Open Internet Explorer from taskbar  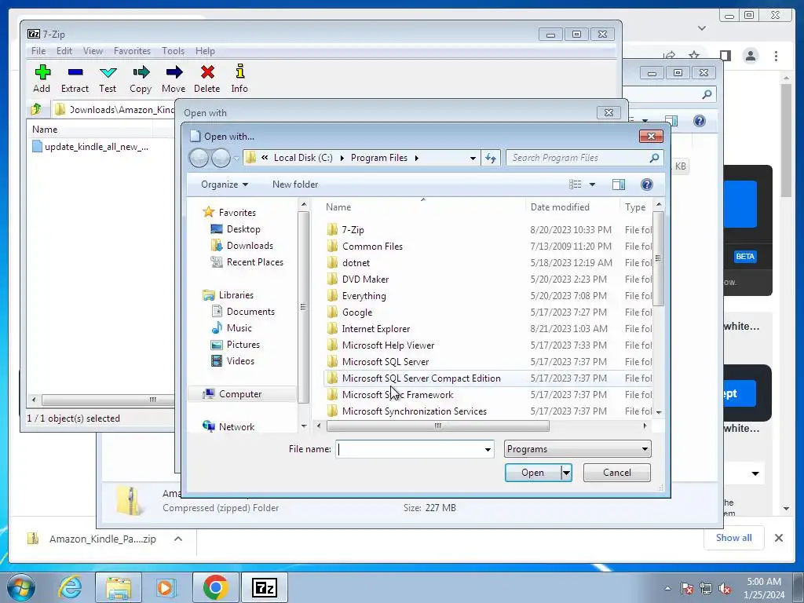point(70,587)
